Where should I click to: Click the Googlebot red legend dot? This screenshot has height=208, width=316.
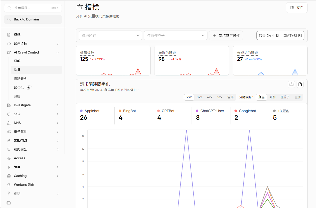pyautogui.click(x=236, y=111)
